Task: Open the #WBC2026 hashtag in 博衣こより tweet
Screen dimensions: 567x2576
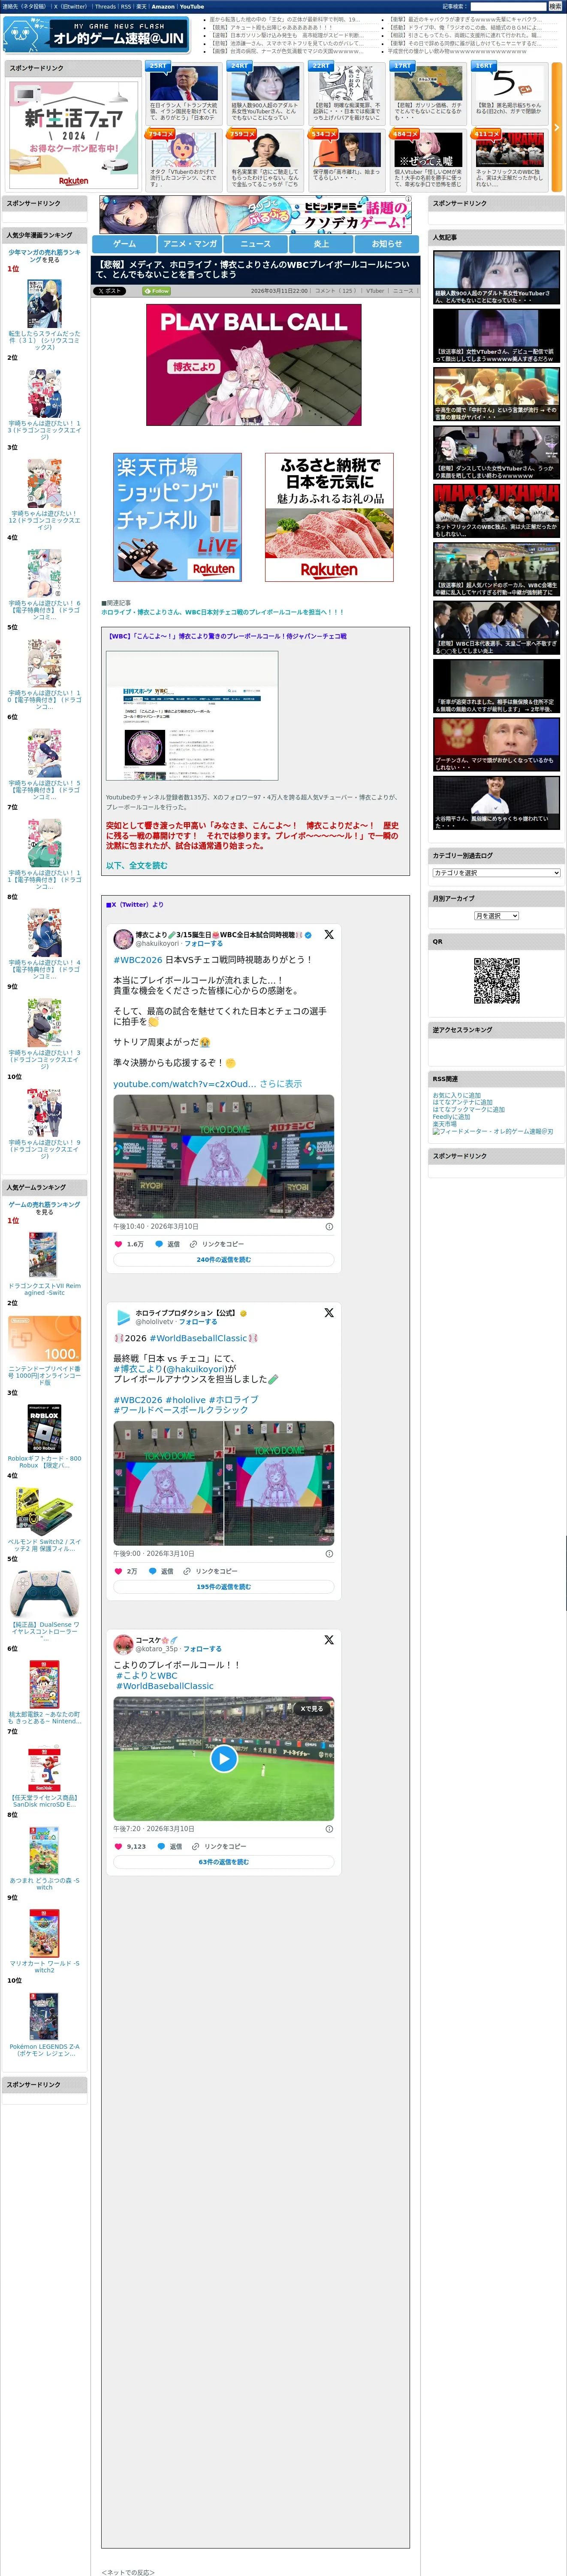Action: tap(138, 960)
